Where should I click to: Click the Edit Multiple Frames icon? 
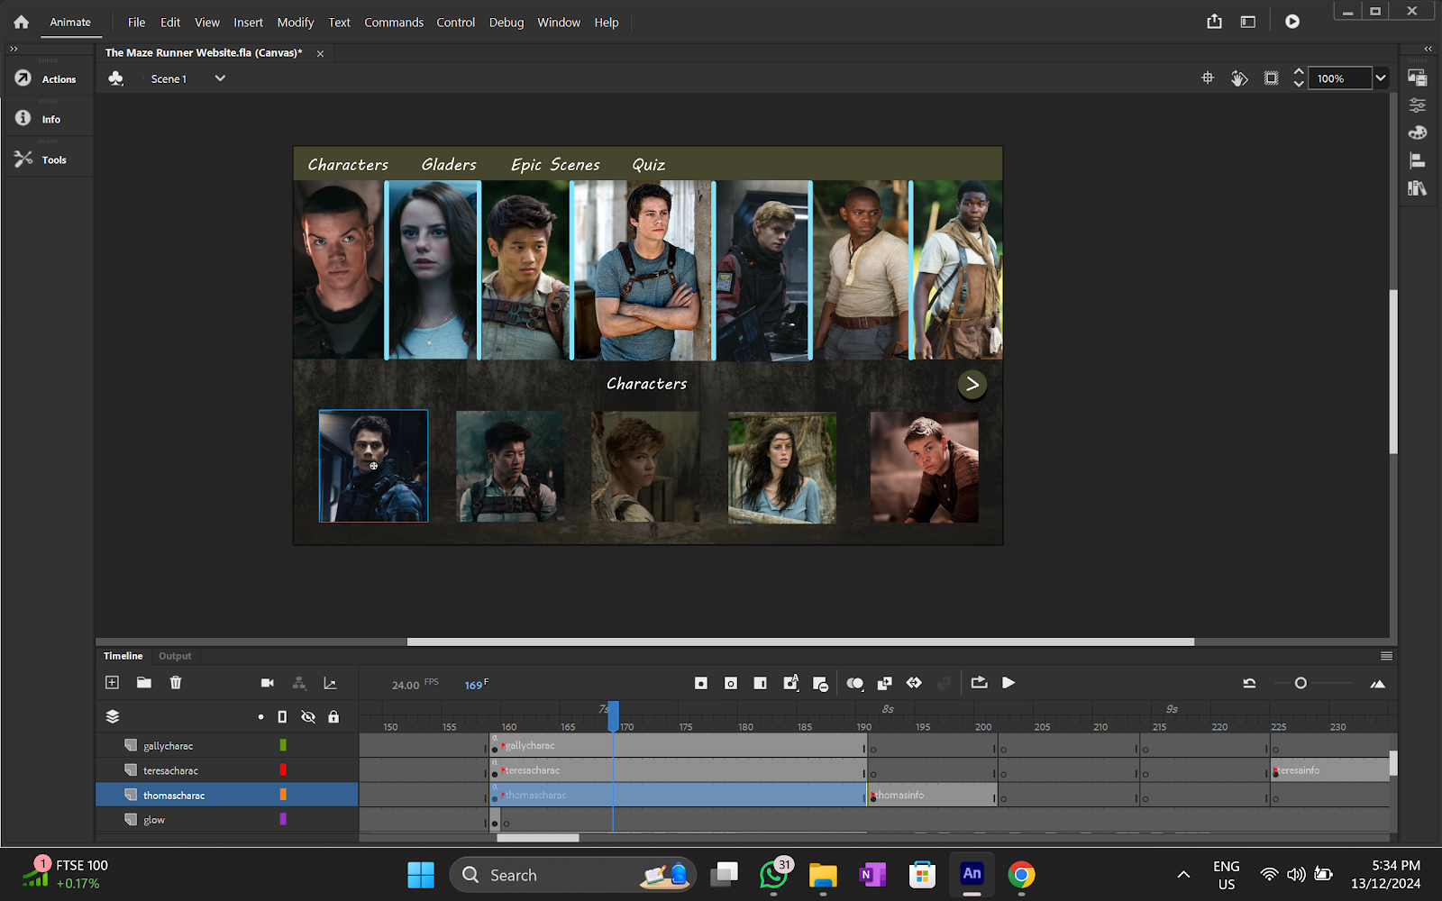click(884, 683)
